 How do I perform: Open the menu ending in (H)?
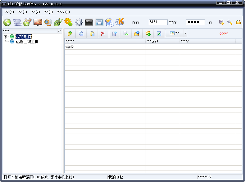pos(63,12)
